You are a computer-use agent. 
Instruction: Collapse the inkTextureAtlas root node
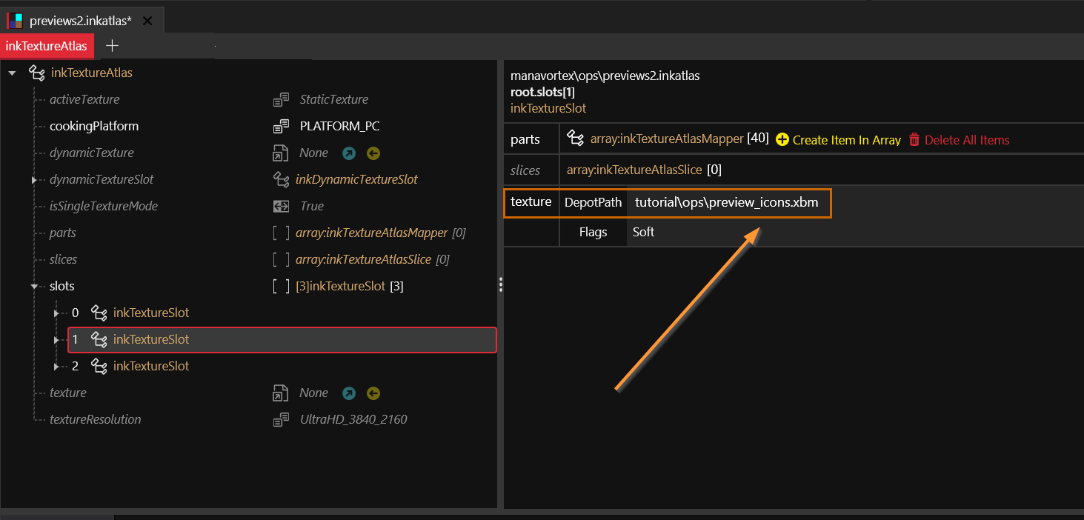point(12,73)
